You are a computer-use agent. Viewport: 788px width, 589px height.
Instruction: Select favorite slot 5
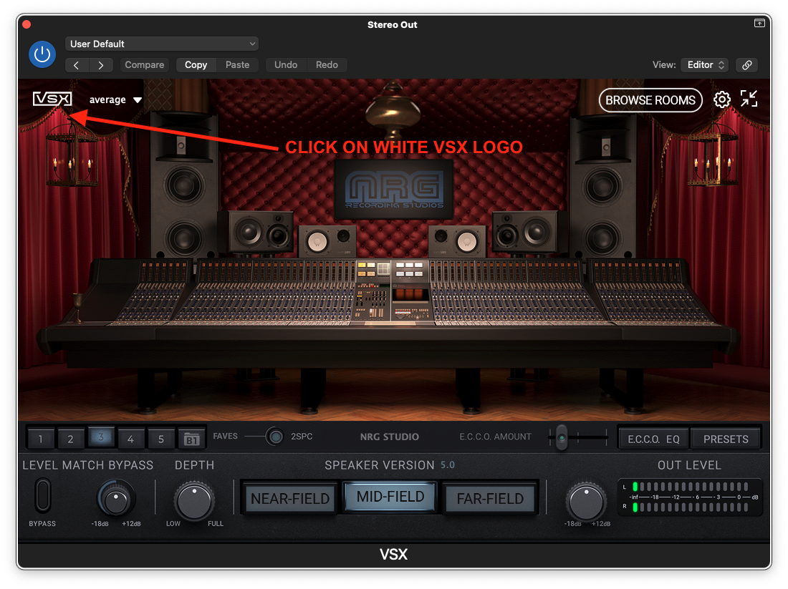tap(160, 439)
